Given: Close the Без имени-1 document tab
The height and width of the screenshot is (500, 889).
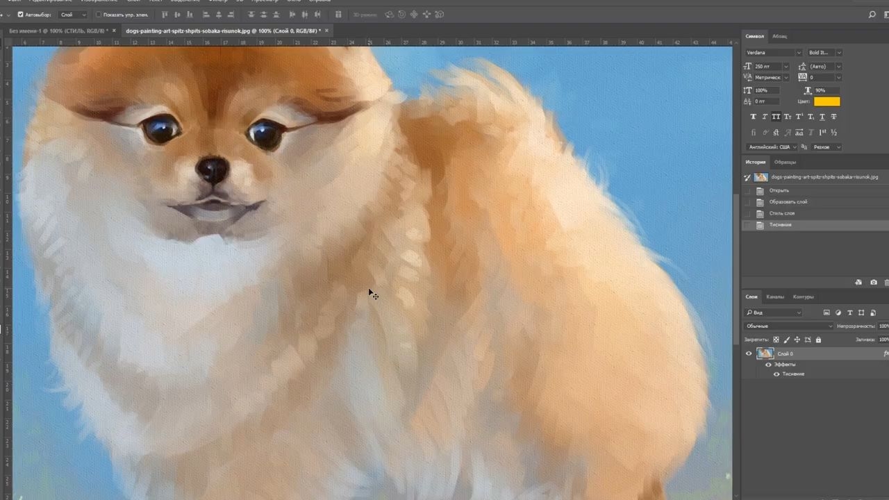Looking at the screenshot, I should [114, 31].
